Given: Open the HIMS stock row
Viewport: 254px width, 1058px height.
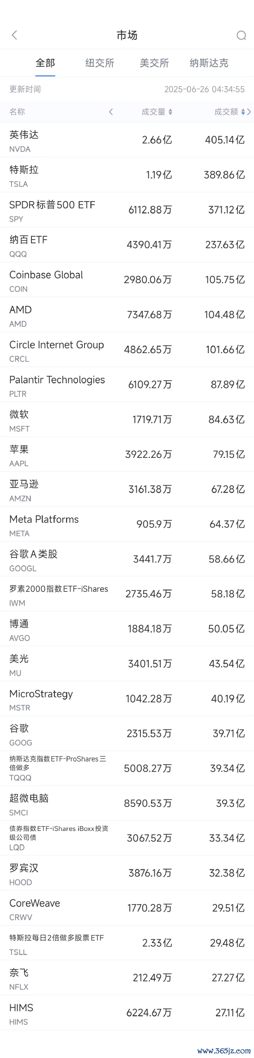Looking at the screenshot, I should (x=127, y=1013).
